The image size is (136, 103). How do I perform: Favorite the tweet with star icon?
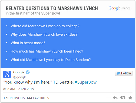[130, 98]
